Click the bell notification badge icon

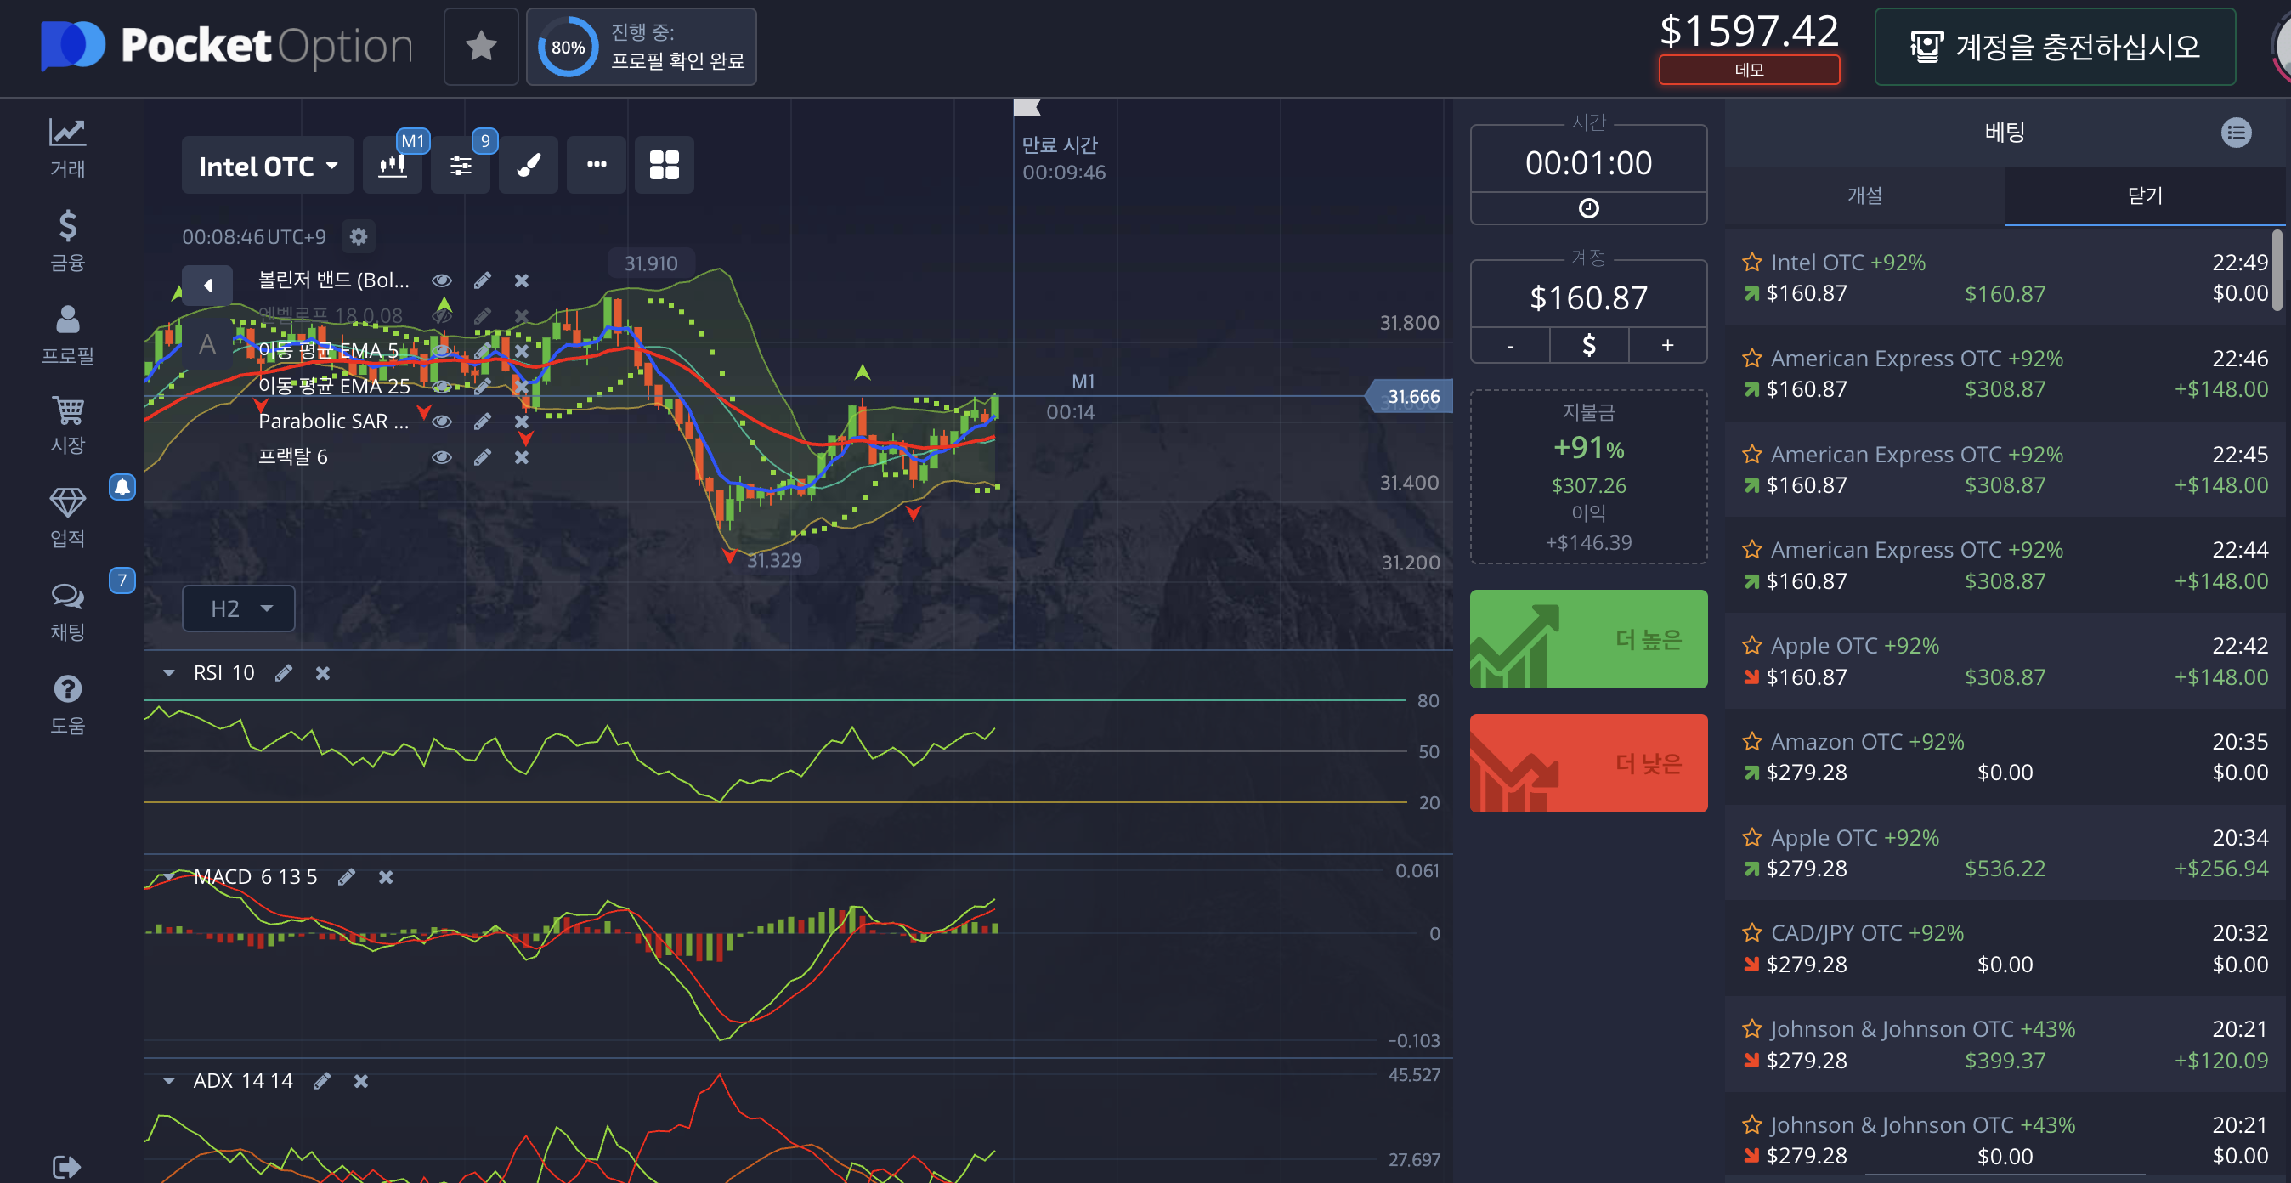coord(122,486)
